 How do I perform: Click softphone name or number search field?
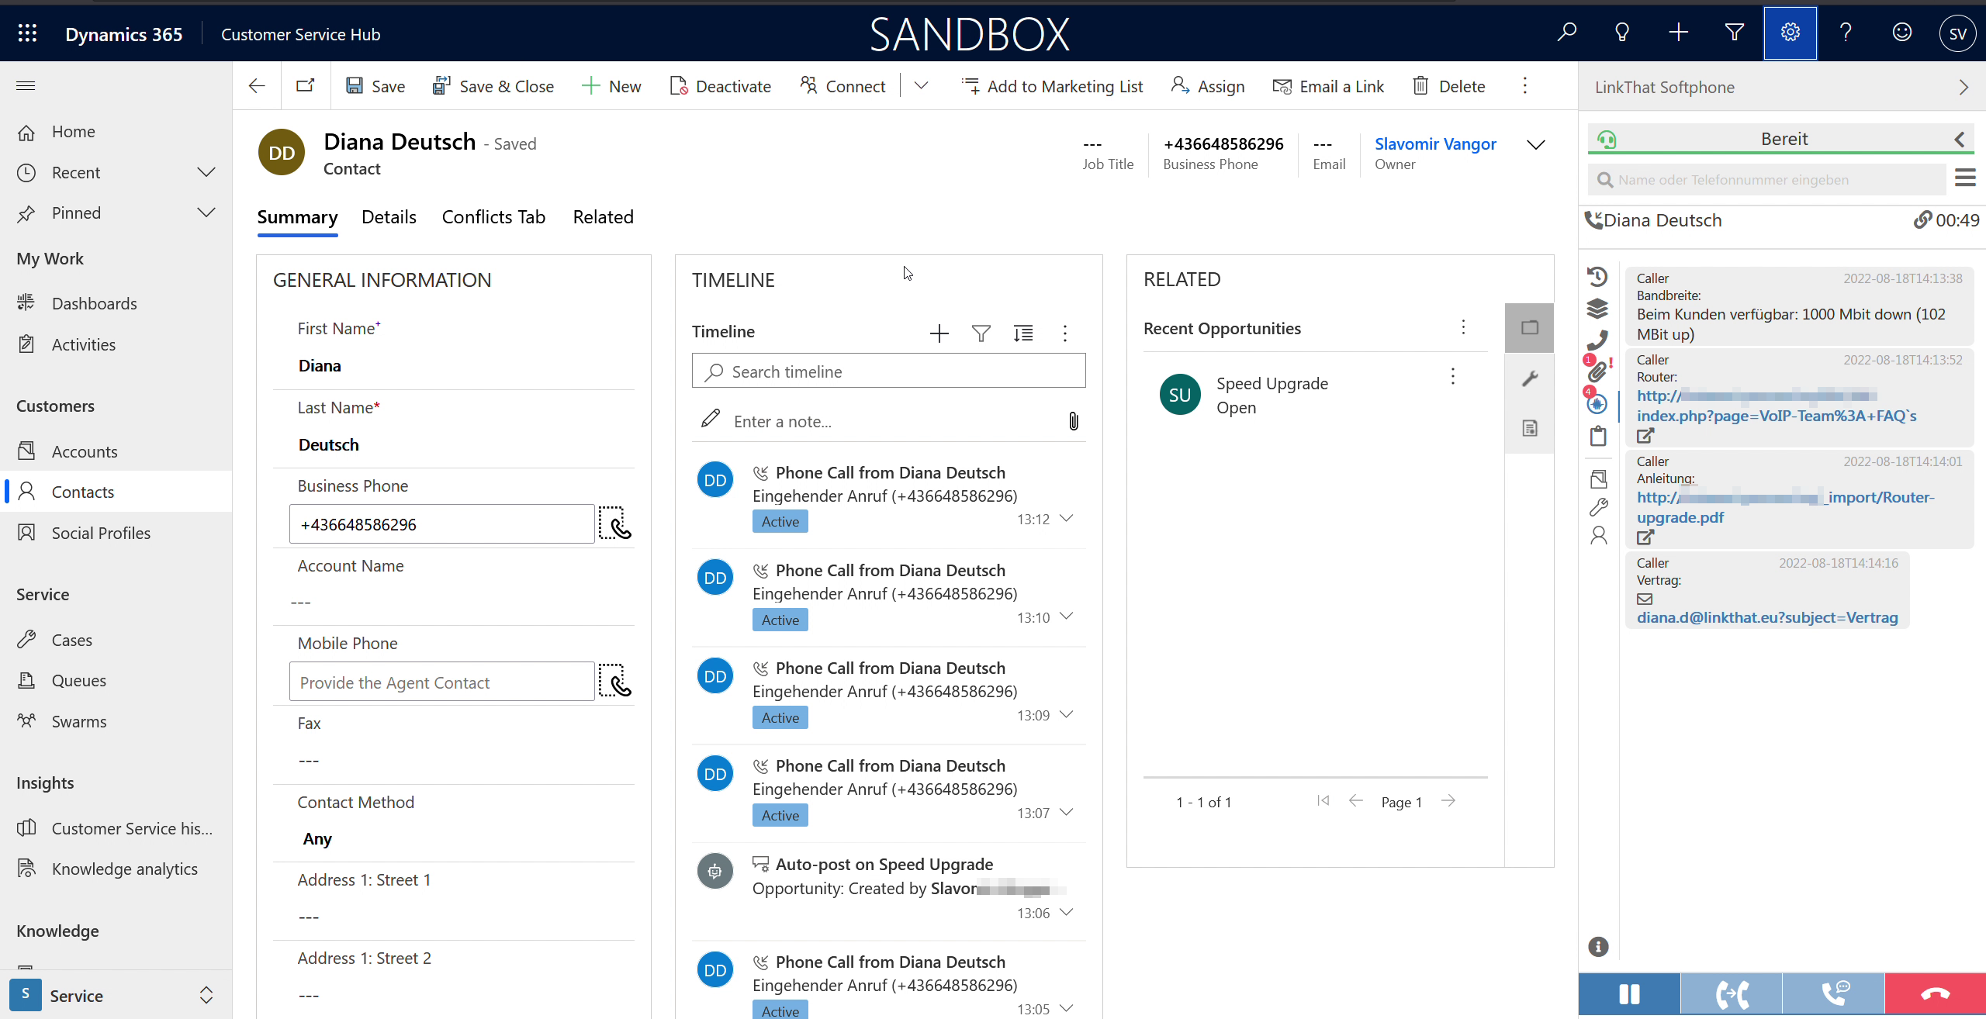pyautogui.click(x=1766, y=180)
